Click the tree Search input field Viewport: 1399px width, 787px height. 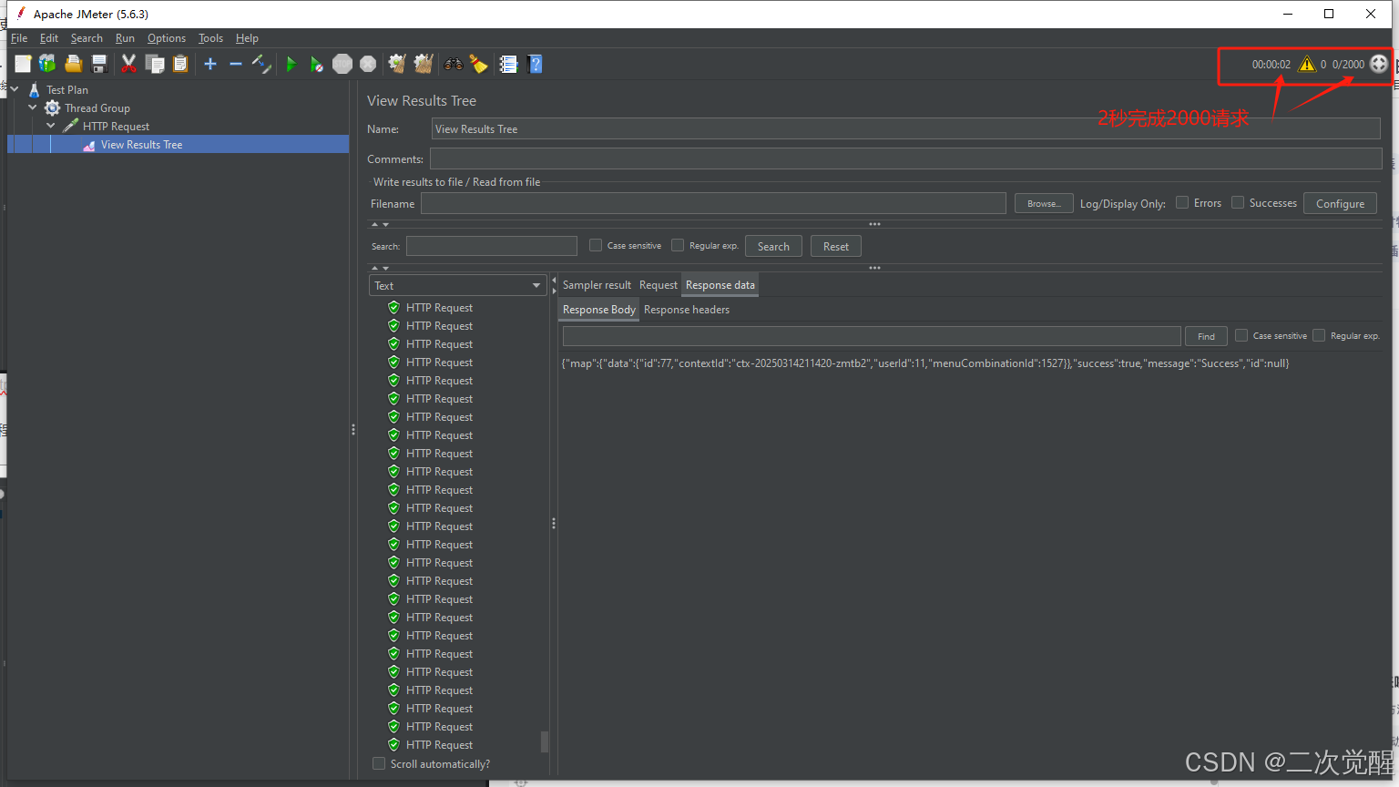(x=492, y=246)
